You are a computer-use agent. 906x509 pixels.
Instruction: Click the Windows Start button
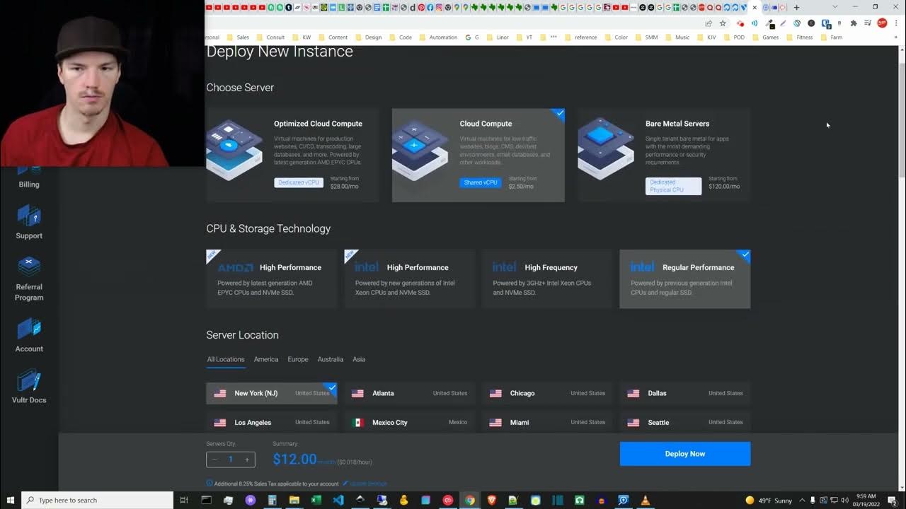click(10, 500)
